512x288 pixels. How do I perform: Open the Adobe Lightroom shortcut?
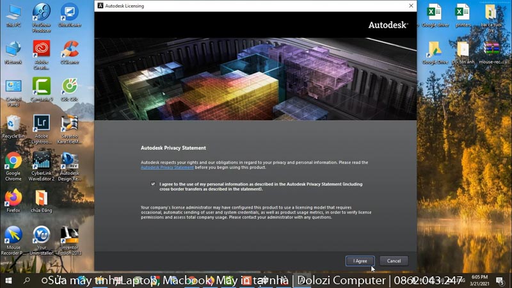42,124
